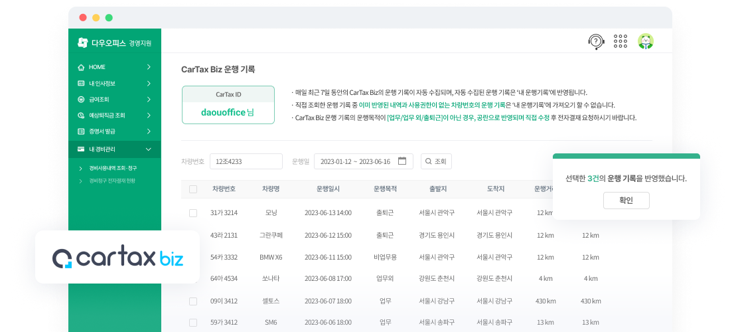Click the 43라 2131 vehicle number cell
Viewport: 730px width, 332px height.
[224, 235]
